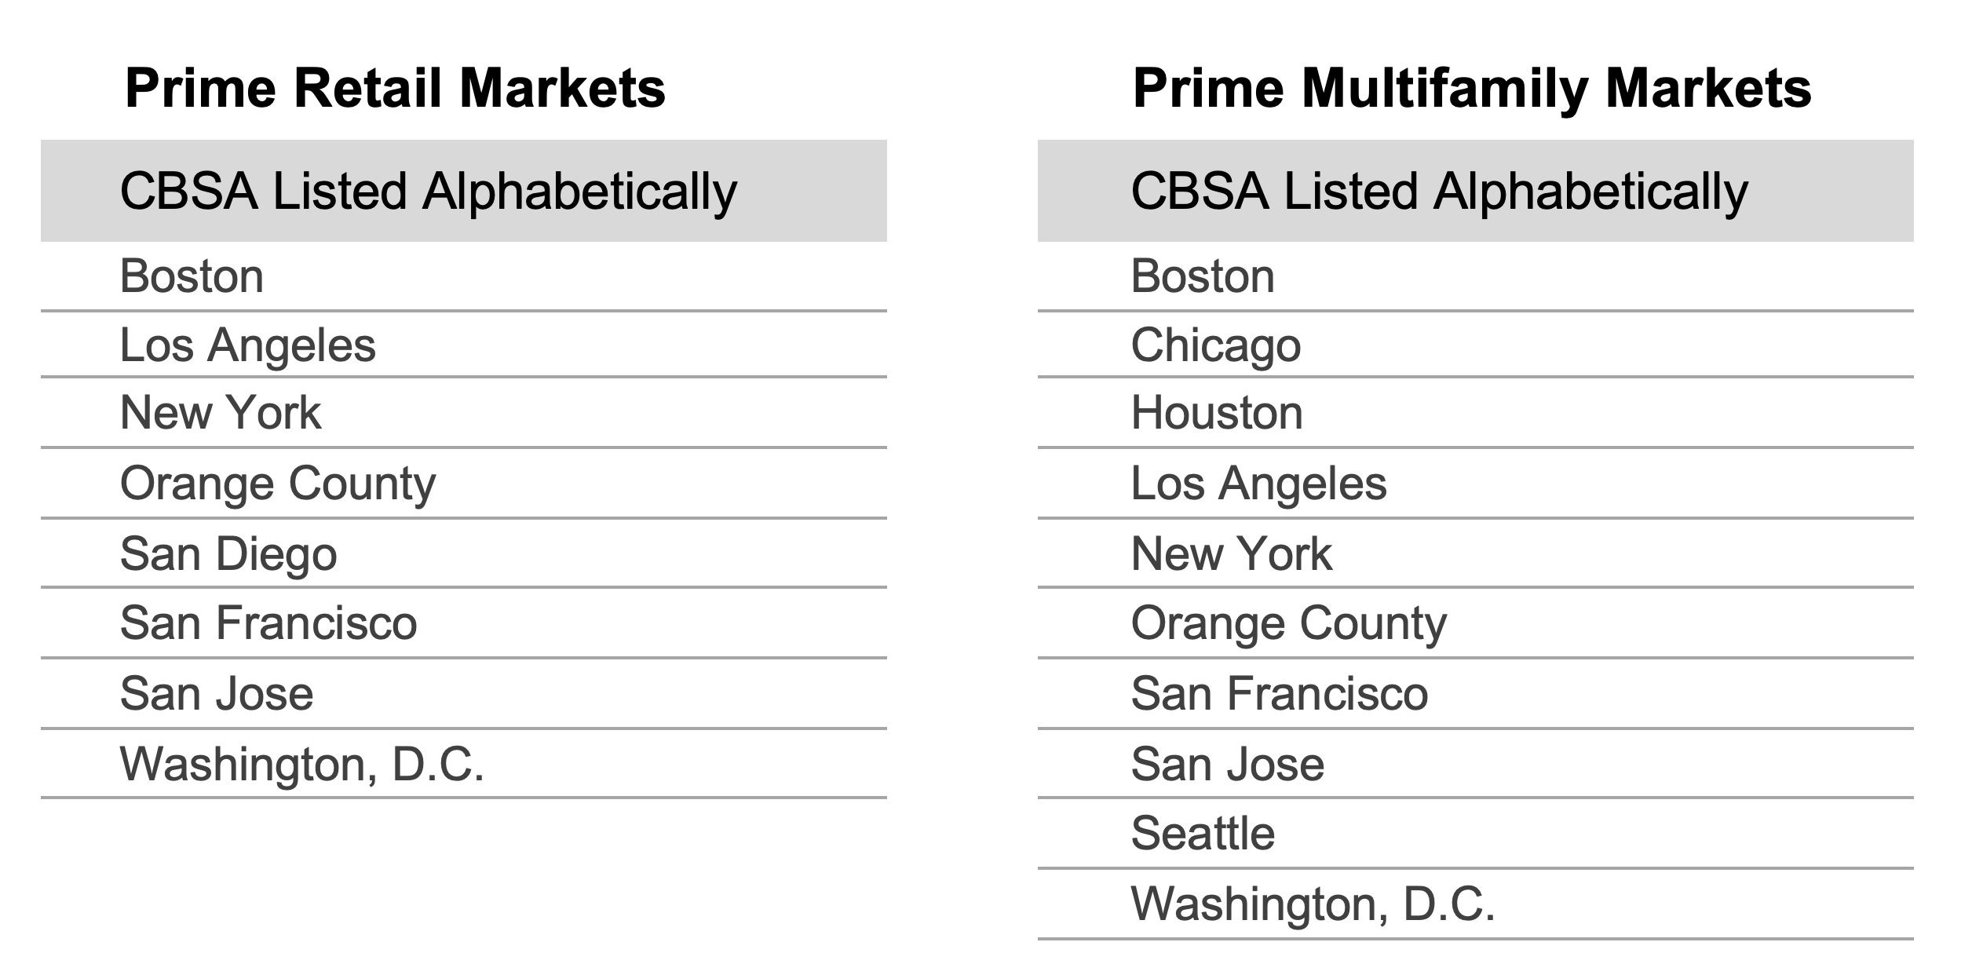The height and width of the screenshot is (975, 1972).
Task: Select the retail CBSA Listed Alphabetically header
Action: tap(464, 191)
